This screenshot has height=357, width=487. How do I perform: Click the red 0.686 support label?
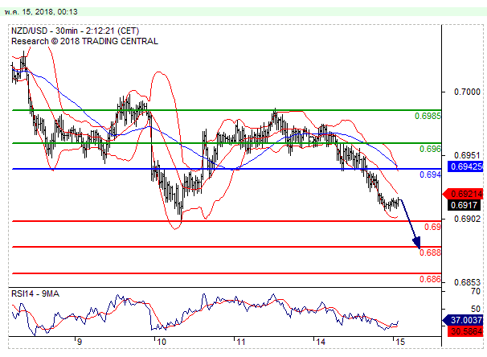(430, 279)
